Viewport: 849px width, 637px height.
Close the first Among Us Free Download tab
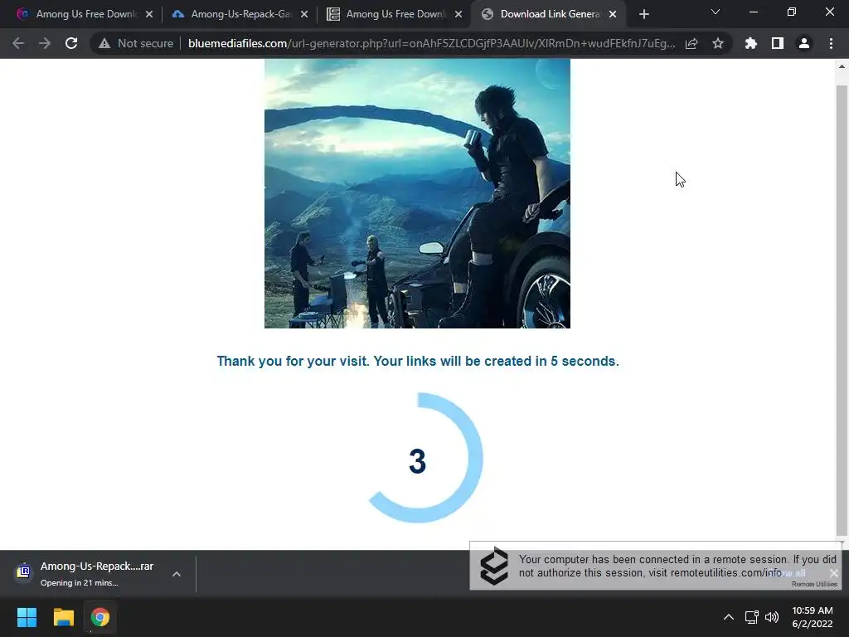(149, 14)
